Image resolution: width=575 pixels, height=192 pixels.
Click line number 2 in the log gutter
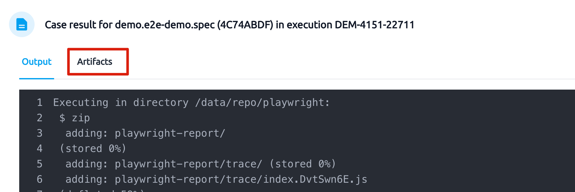click(x=40, y=118)
